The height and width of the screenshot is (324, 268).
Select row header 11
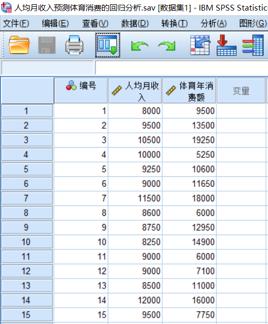coord(27,256)
